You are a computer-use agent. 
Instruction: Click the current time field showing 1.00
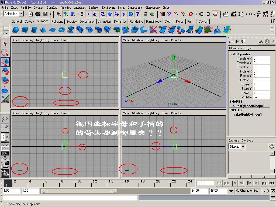click(x=205, y=183)
